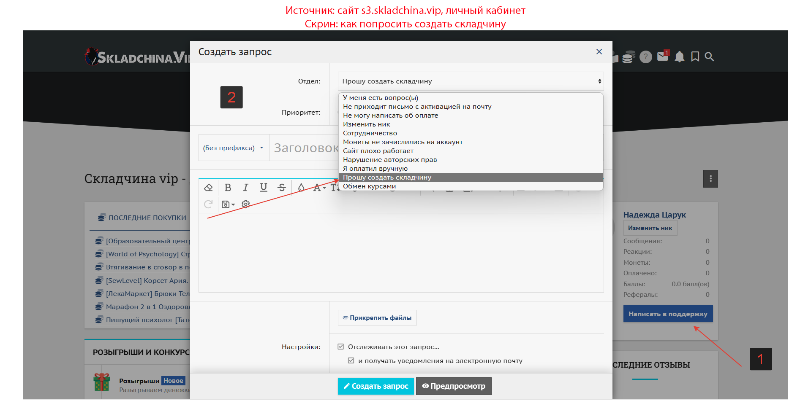The image size is (811, 406).
Task: Click coins icon in ПОСЛЕДНИЕ ПОКУПКИ header
Action: [101, 218]
